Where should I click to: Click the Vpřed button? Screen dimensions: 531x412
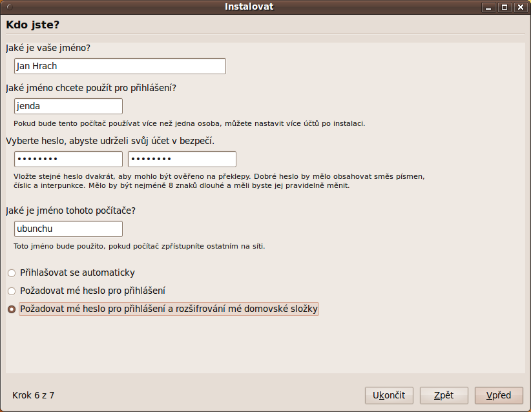point(499,395)
